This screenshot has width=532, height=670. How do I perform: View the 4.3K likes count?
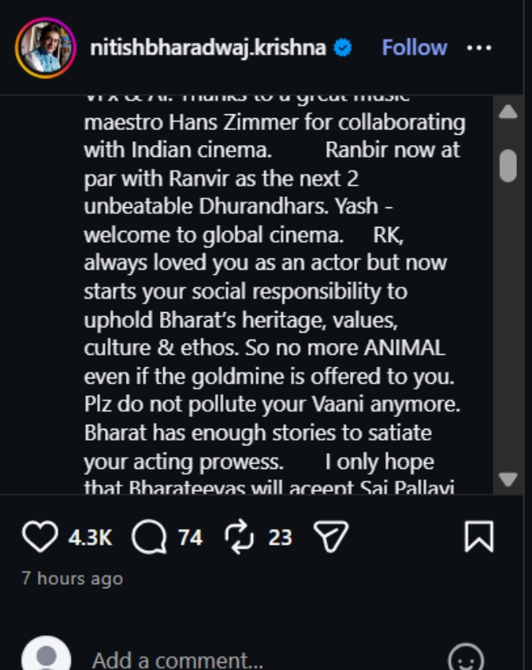click(x=90, y=538)
